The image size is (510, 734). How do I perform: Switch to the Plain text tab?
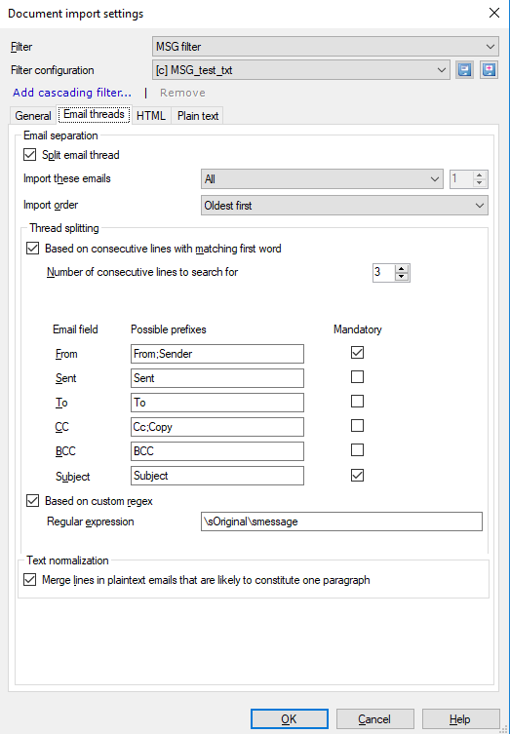[198, 116]
